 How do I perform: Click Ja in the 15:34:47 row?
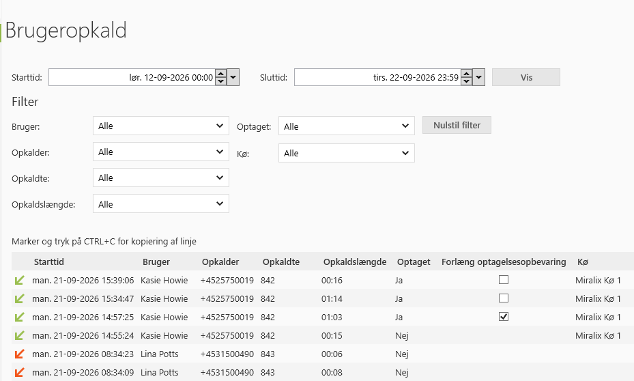pos(399,299)
